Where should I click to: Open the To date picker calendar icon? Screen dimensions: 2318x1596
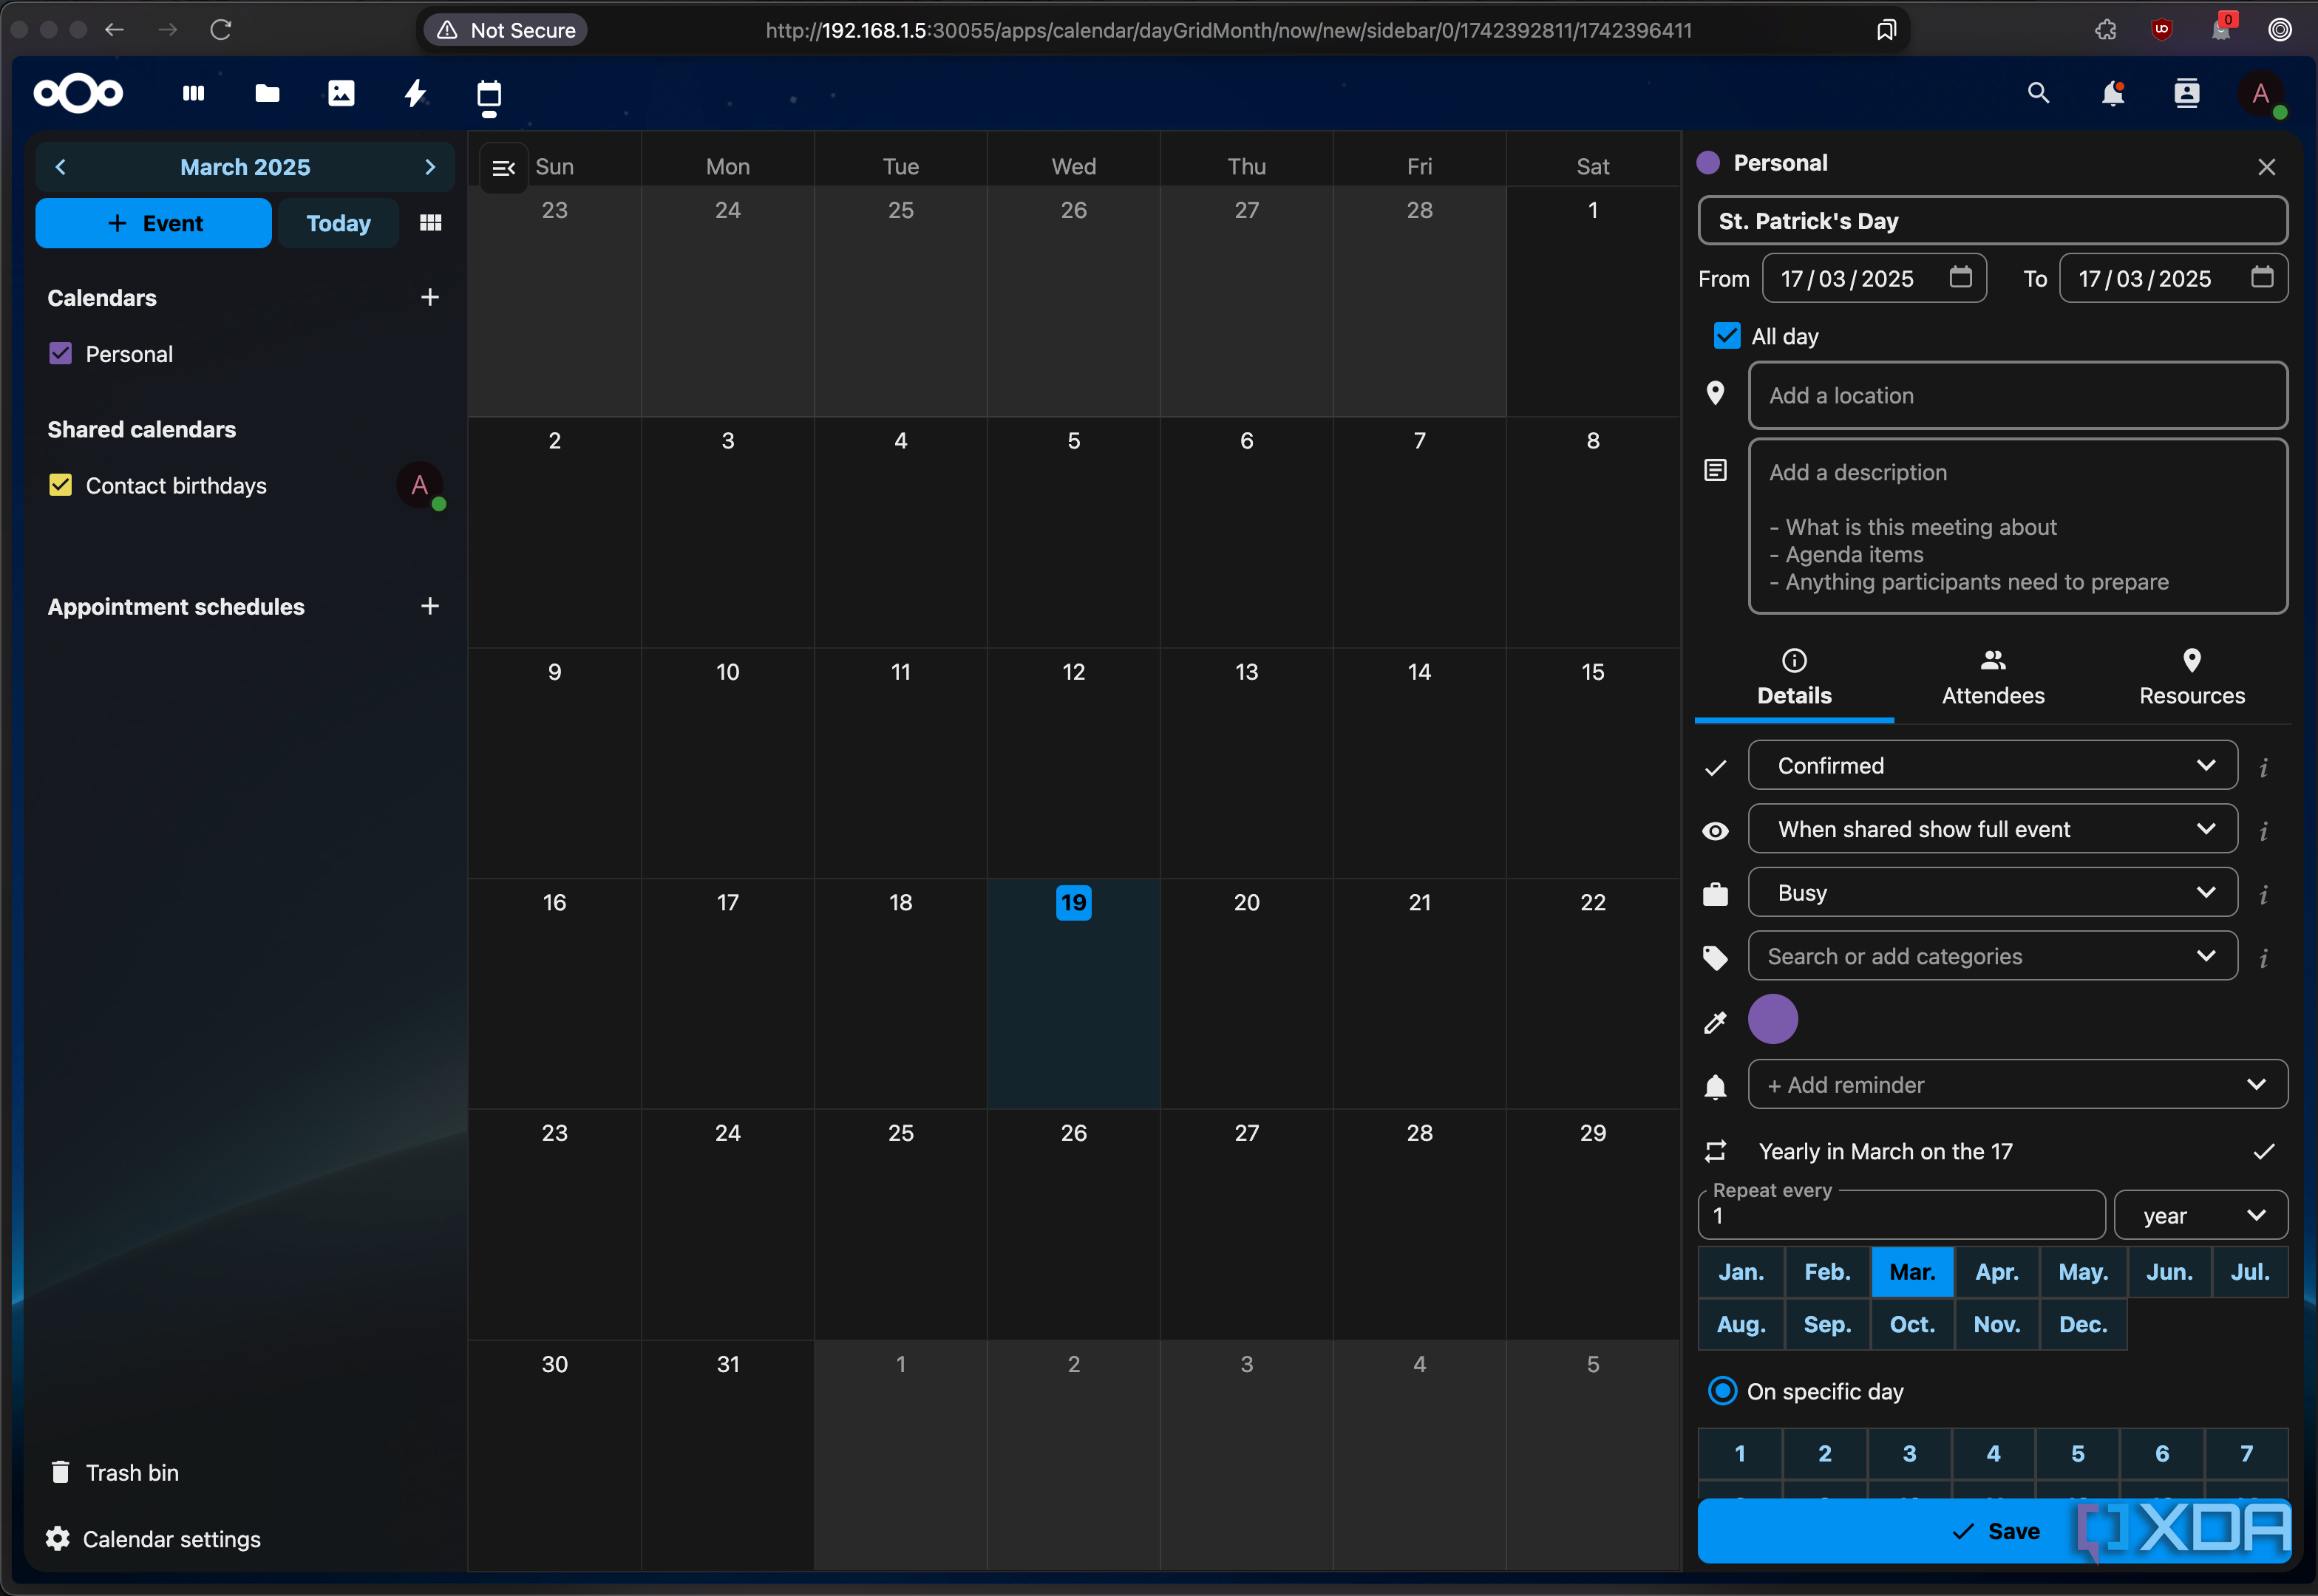2262,277
